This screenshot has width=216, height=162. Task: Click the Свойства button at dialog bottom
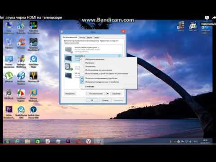pos(116,94)
